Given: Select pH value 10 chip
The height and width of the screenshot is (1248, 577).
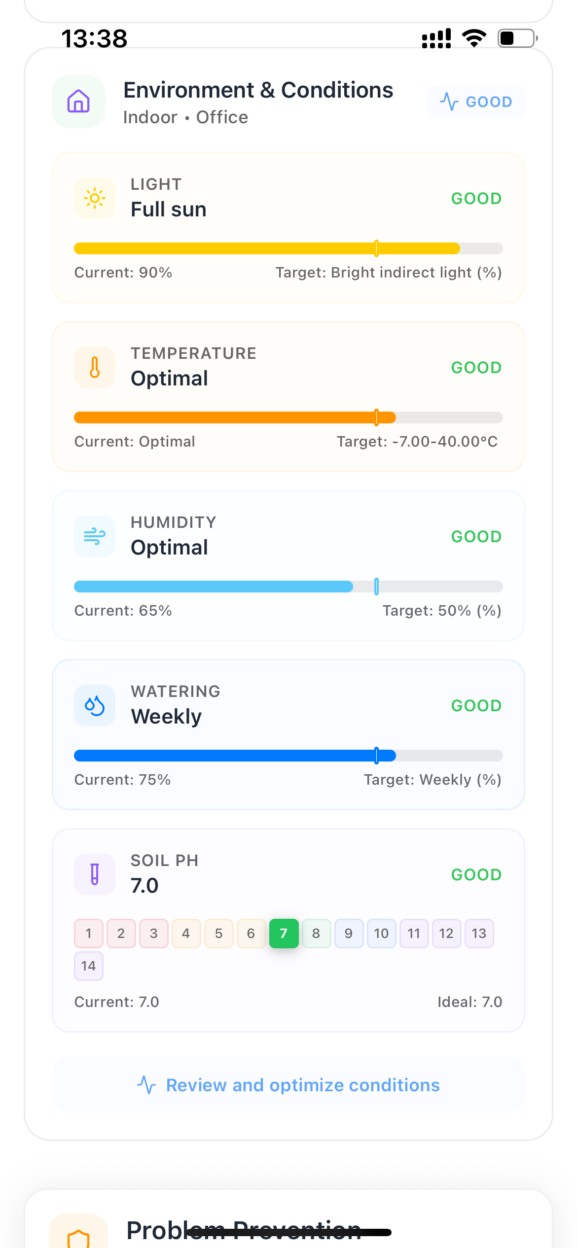Looking at the screenshot, I should (382, 933).
